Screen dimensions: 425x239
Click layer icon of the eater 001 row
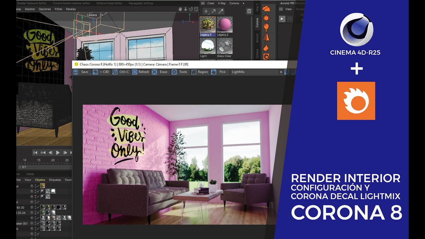(x=32, y=223)
